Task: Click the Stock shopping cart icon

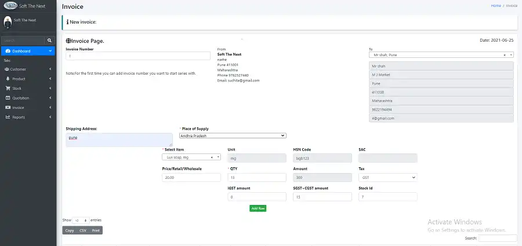Action: 7,88
